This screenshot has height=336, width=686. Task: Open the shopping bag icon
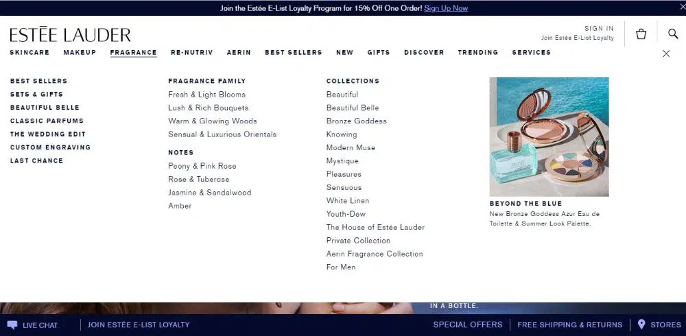tap(641, 34)
